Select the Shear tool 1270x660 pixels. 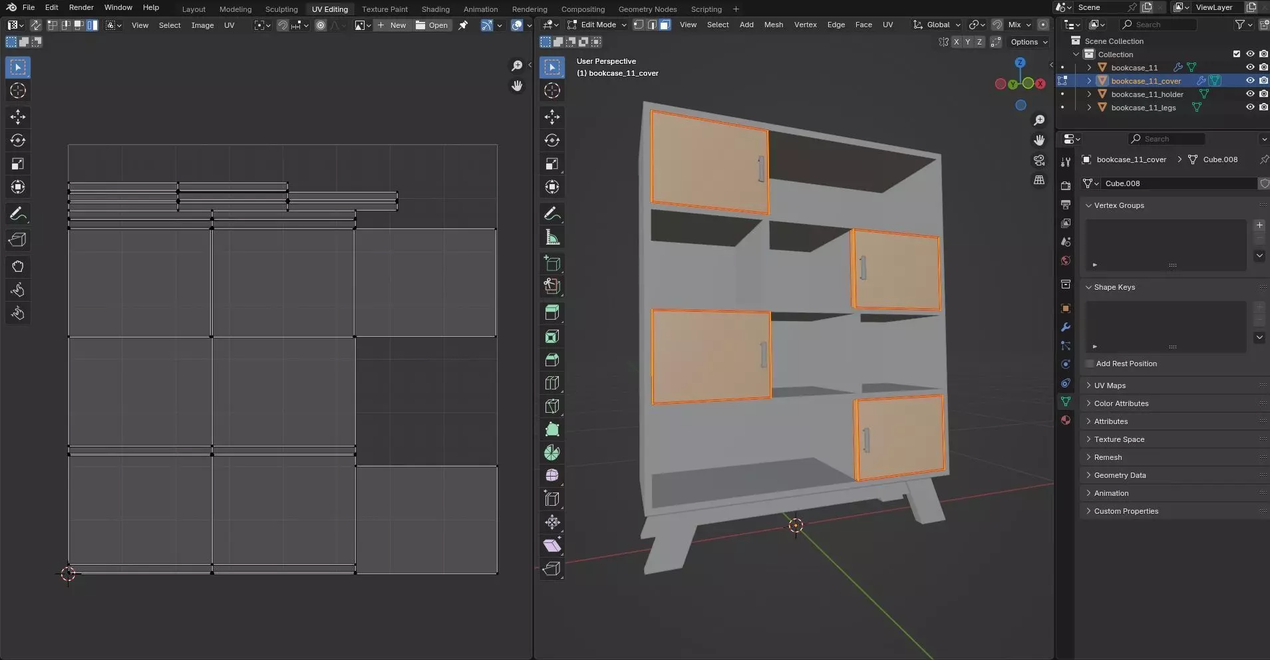(552, 545)
